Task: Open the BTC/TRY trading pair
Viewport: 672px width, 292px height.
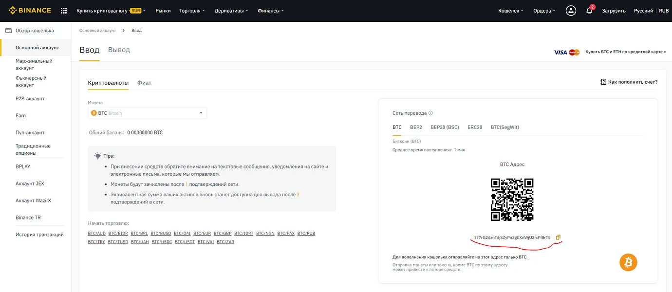Action: coord(96,242)
